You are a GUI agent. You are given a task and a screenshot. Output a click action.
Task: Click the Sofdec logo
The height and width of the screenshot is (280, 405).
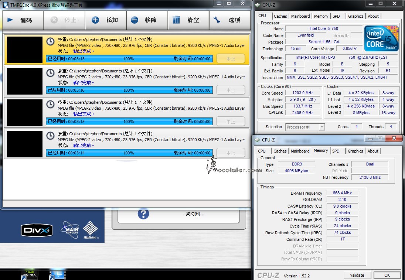91,230
